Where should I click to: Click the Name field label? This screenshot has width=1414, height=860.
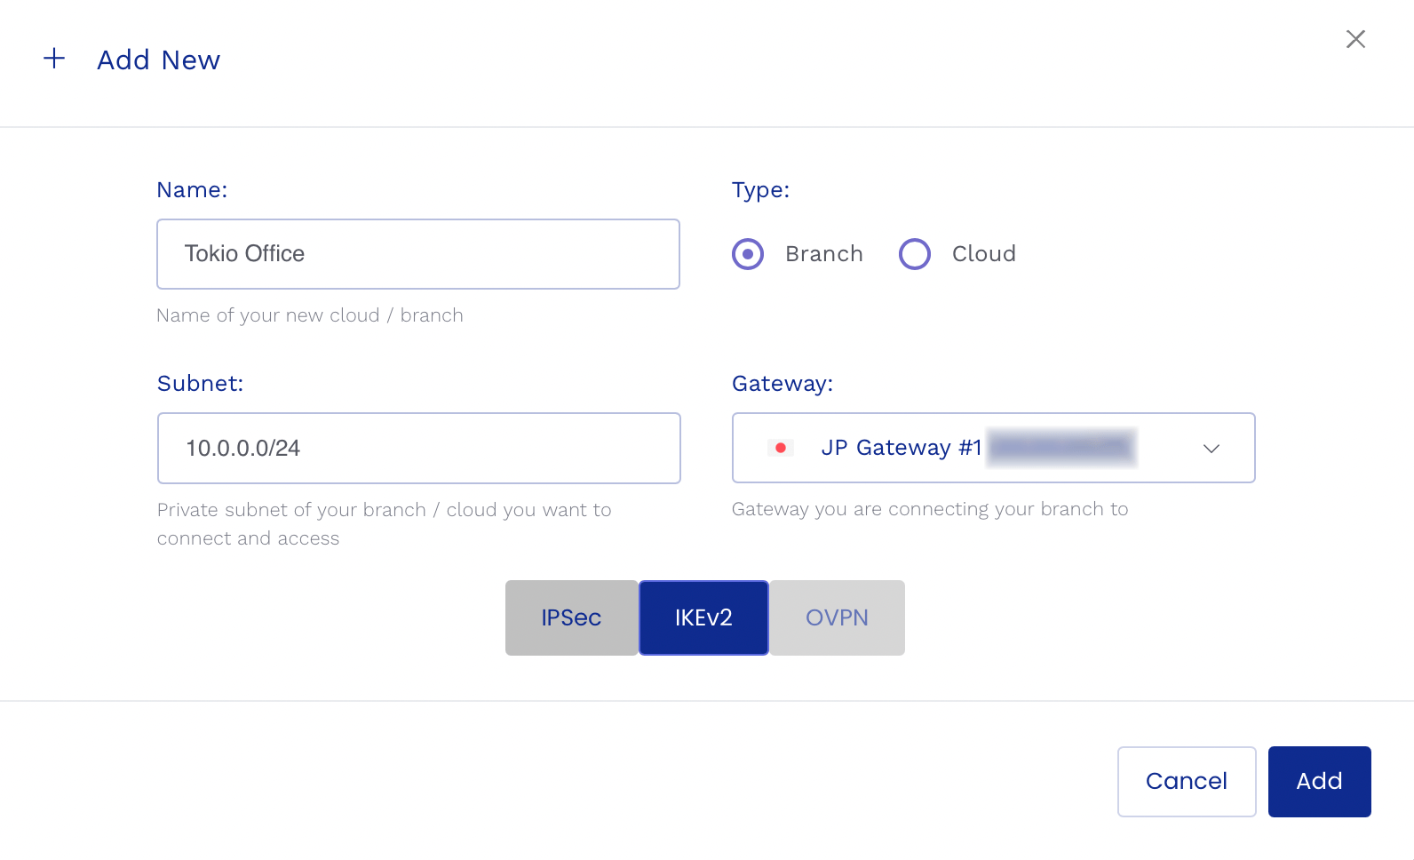point(191,190)
